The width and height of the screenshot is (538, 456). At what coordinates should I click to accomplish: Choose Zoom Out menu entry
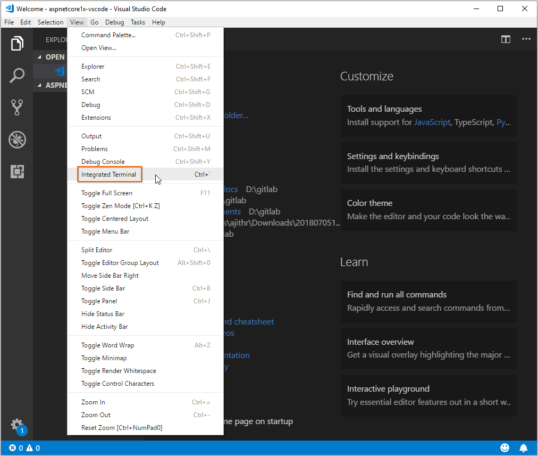146,415
